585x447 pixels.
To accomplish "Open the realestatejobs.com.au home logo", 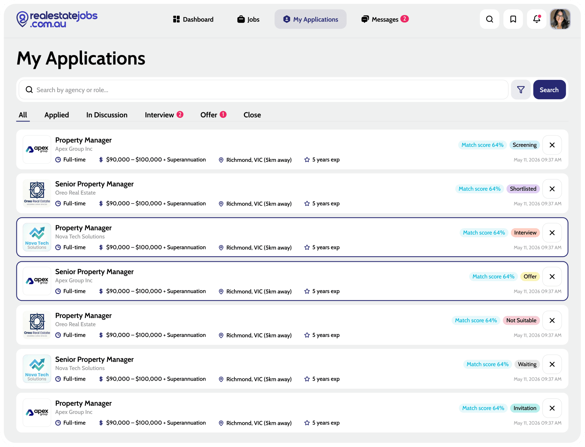I will point(57,19).
